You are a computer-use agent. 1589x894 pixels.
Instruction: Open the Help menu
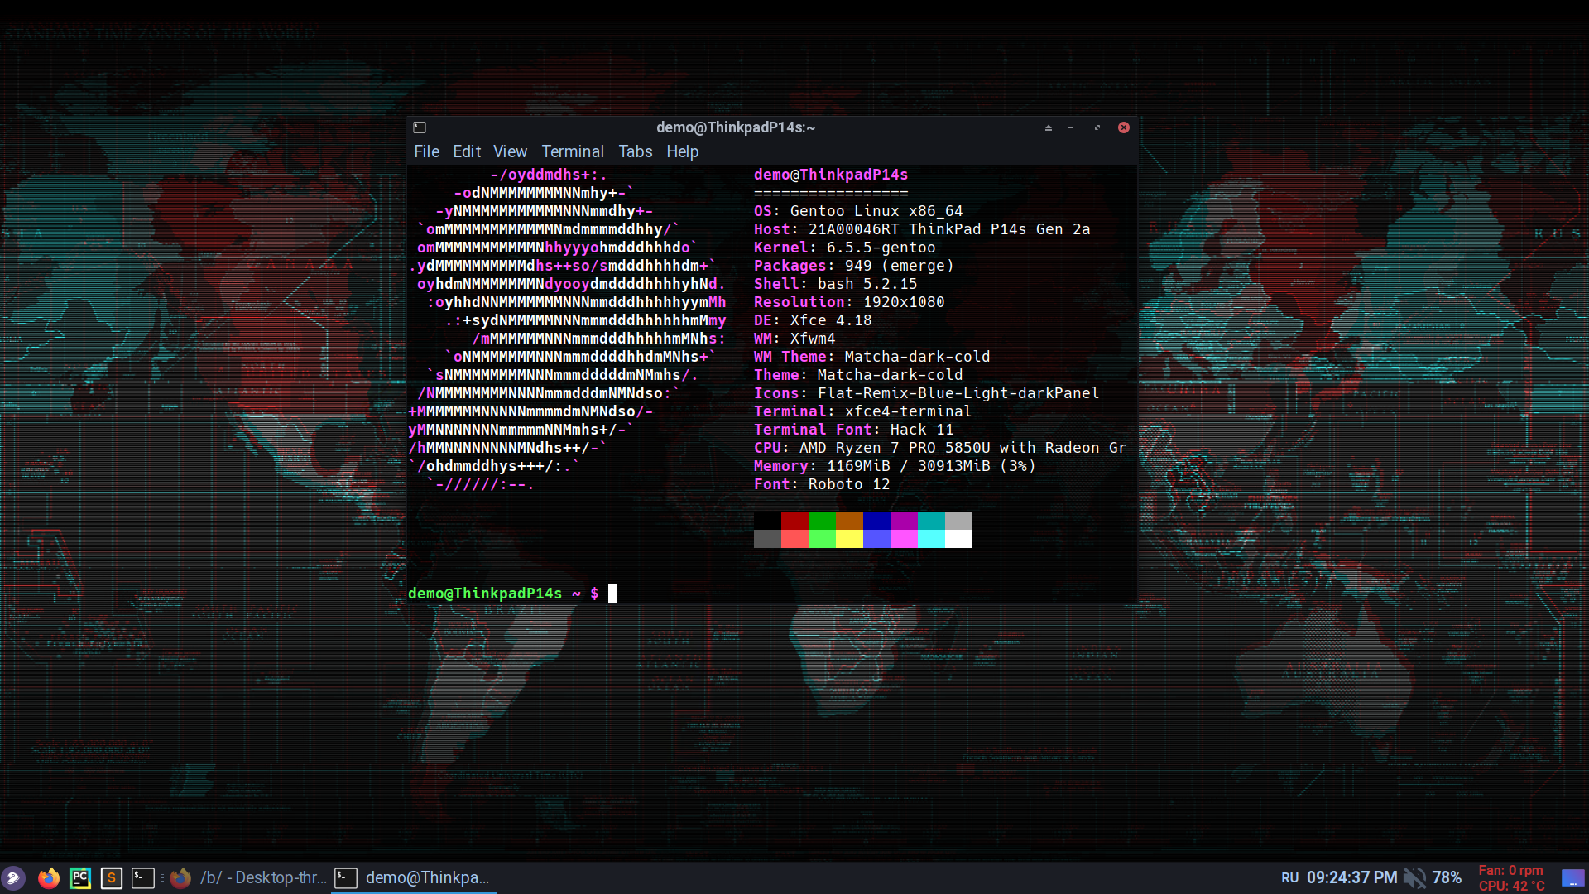(x=683, y=151)
